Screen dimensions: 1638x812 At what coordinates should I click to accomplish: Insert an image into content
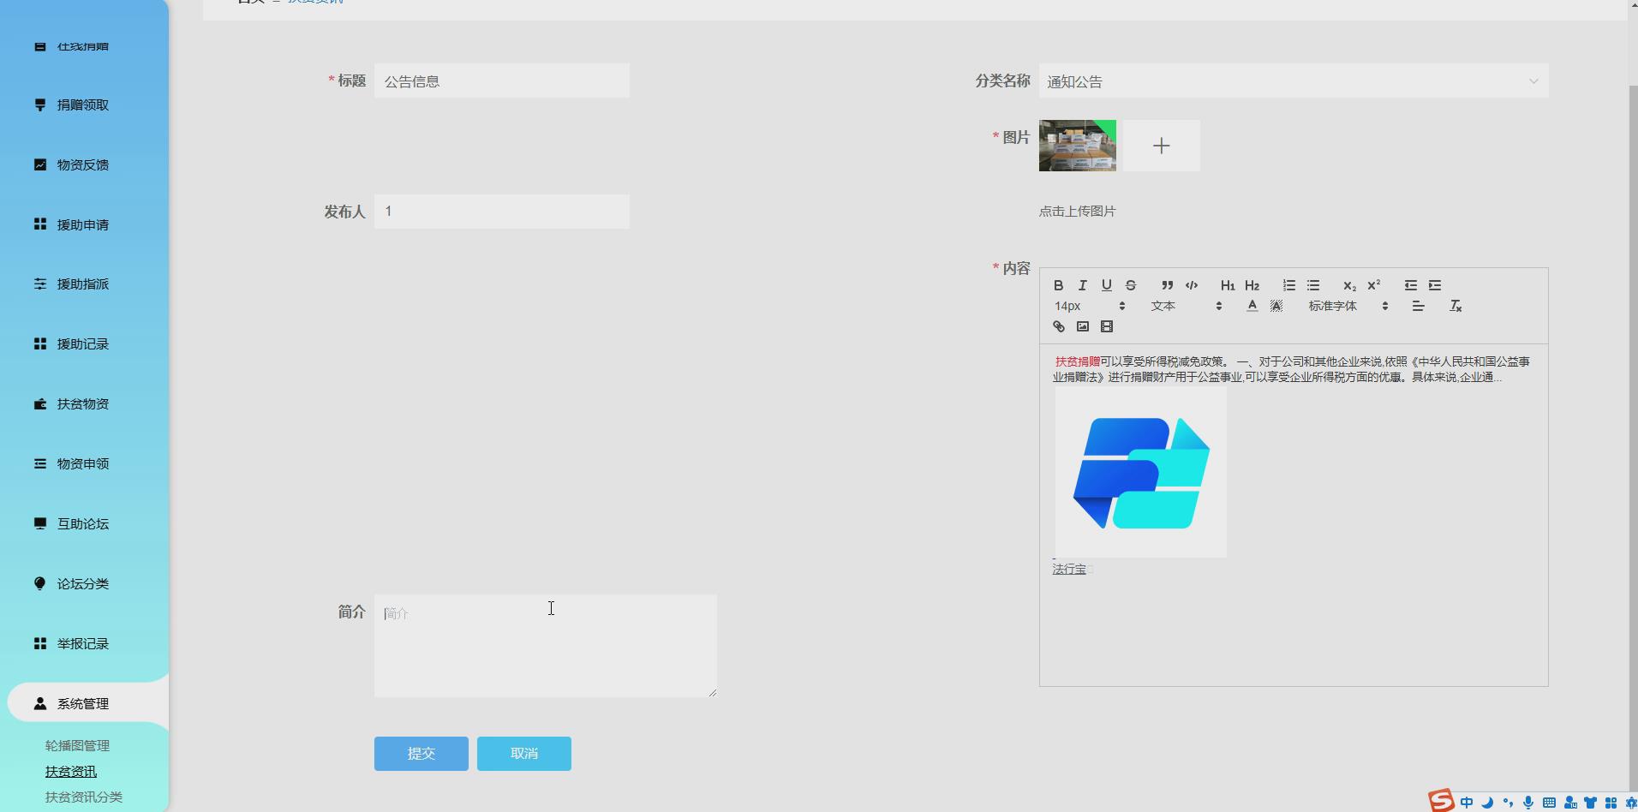1082,326
